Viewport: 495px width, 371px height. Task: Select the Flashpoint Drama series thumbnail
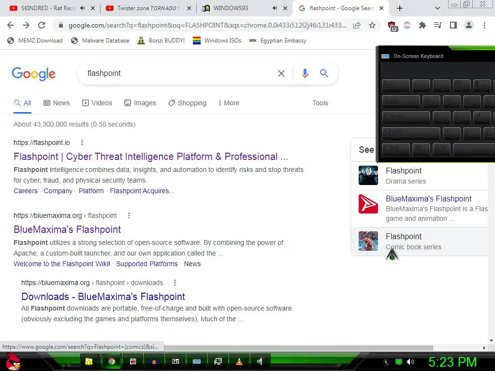click(x=368, y=175)
